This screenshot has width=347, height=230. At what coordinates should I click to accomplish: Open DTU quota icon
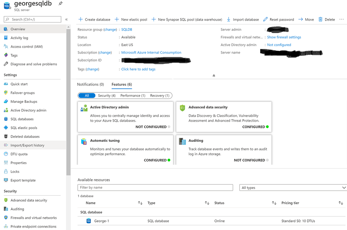pos(6,154)
